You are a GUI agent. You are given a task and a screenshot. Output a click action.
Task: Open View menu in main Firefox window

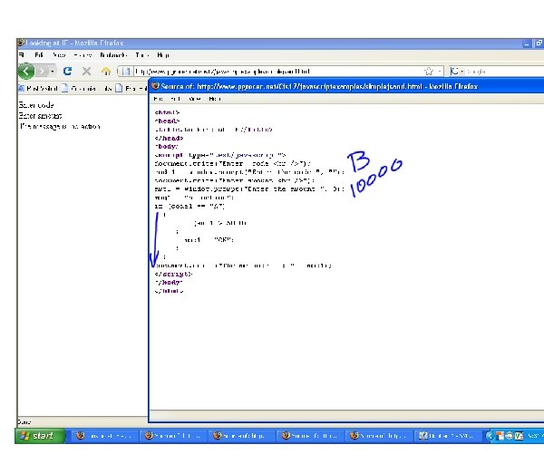(x=59, y=55)
